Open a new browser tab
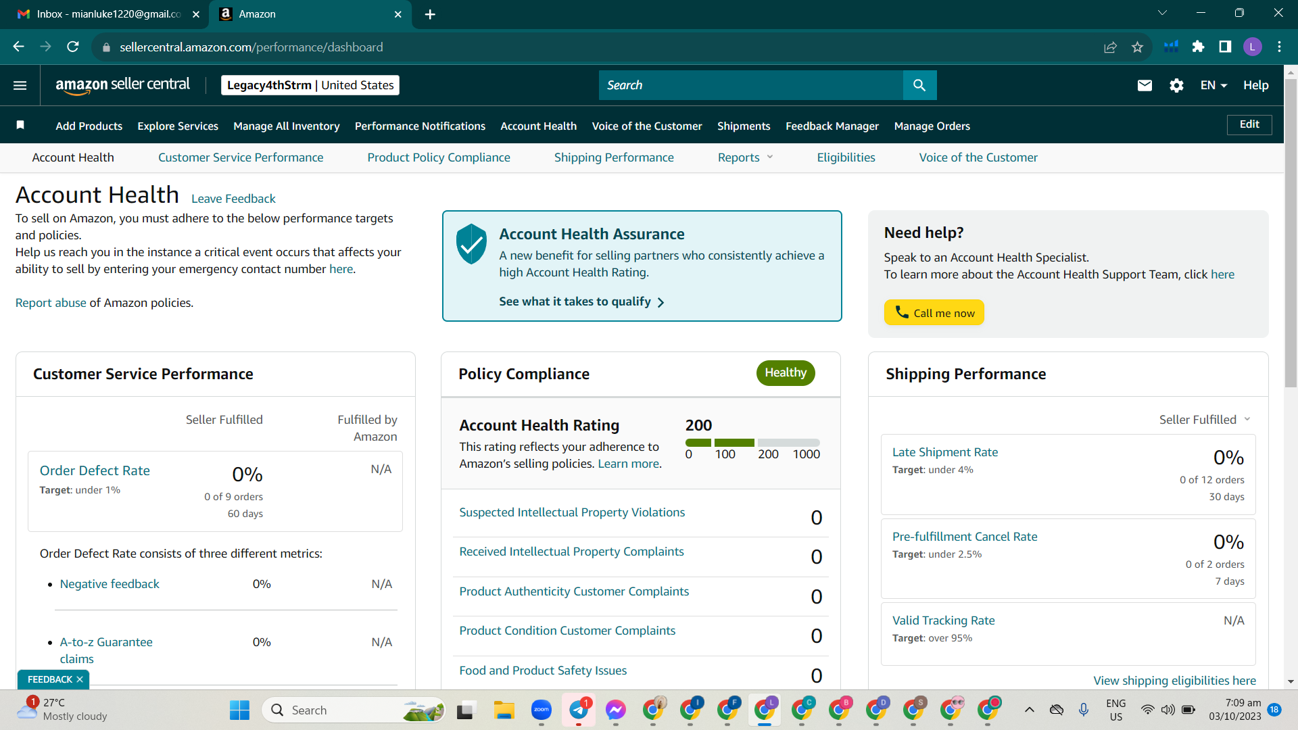Image resolution: width=1298 pixels, height=730 pixels. click(x=430, y=14)
